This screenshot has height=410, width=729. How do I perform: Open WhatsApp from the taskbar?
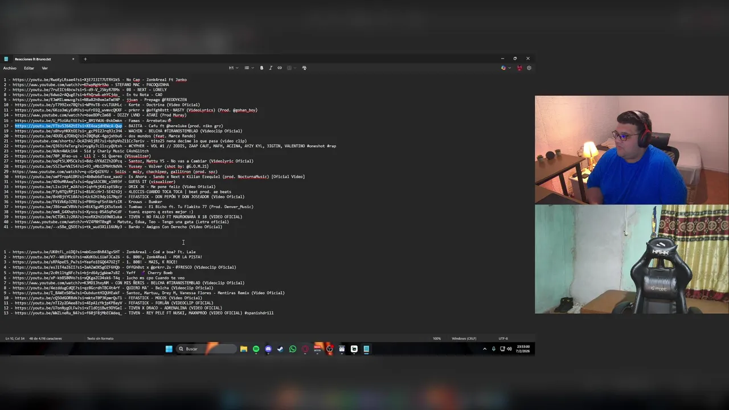[x=293, y=349]
